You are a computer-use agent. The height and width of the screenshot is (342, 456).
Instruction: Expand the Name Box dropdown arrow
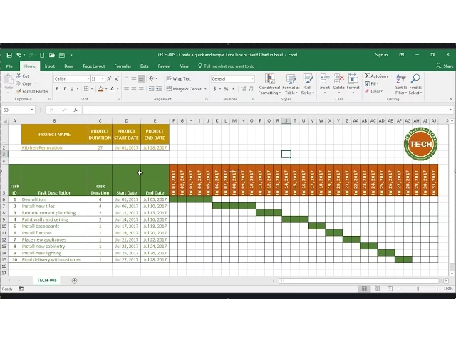pos(31,110)
